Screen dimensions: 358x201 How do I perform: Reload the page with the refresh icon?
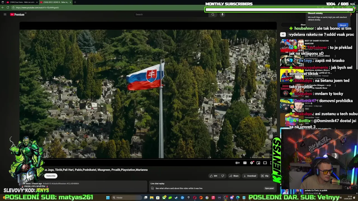(8, 8)
